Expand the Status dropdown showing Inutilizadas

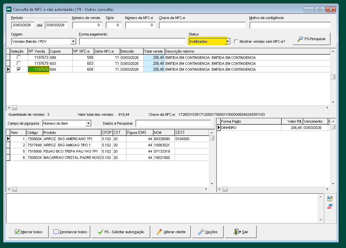(227, 41)
